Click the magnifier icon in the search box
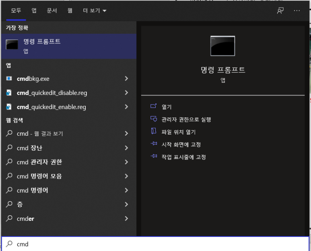 [x=9, y=244]
